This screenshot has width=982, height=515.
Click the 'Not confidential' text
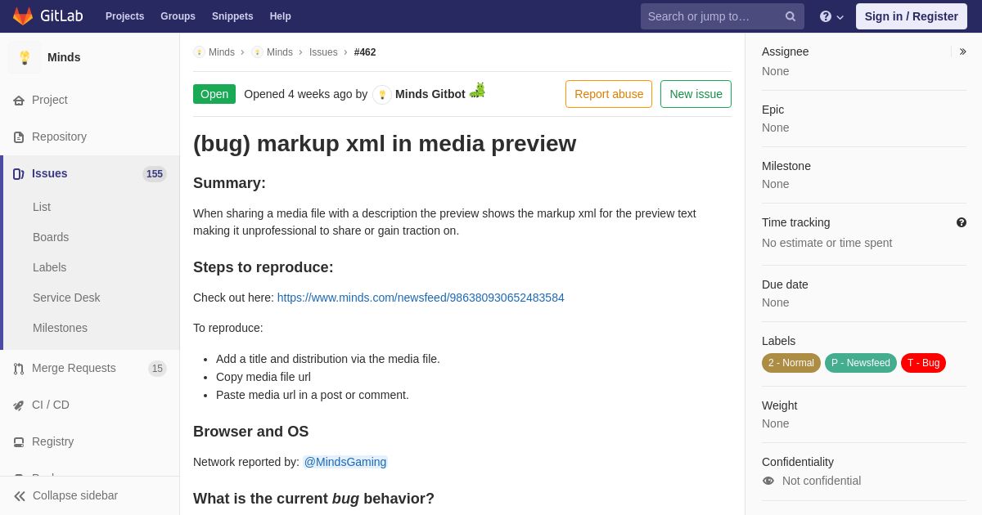[822, 481]
